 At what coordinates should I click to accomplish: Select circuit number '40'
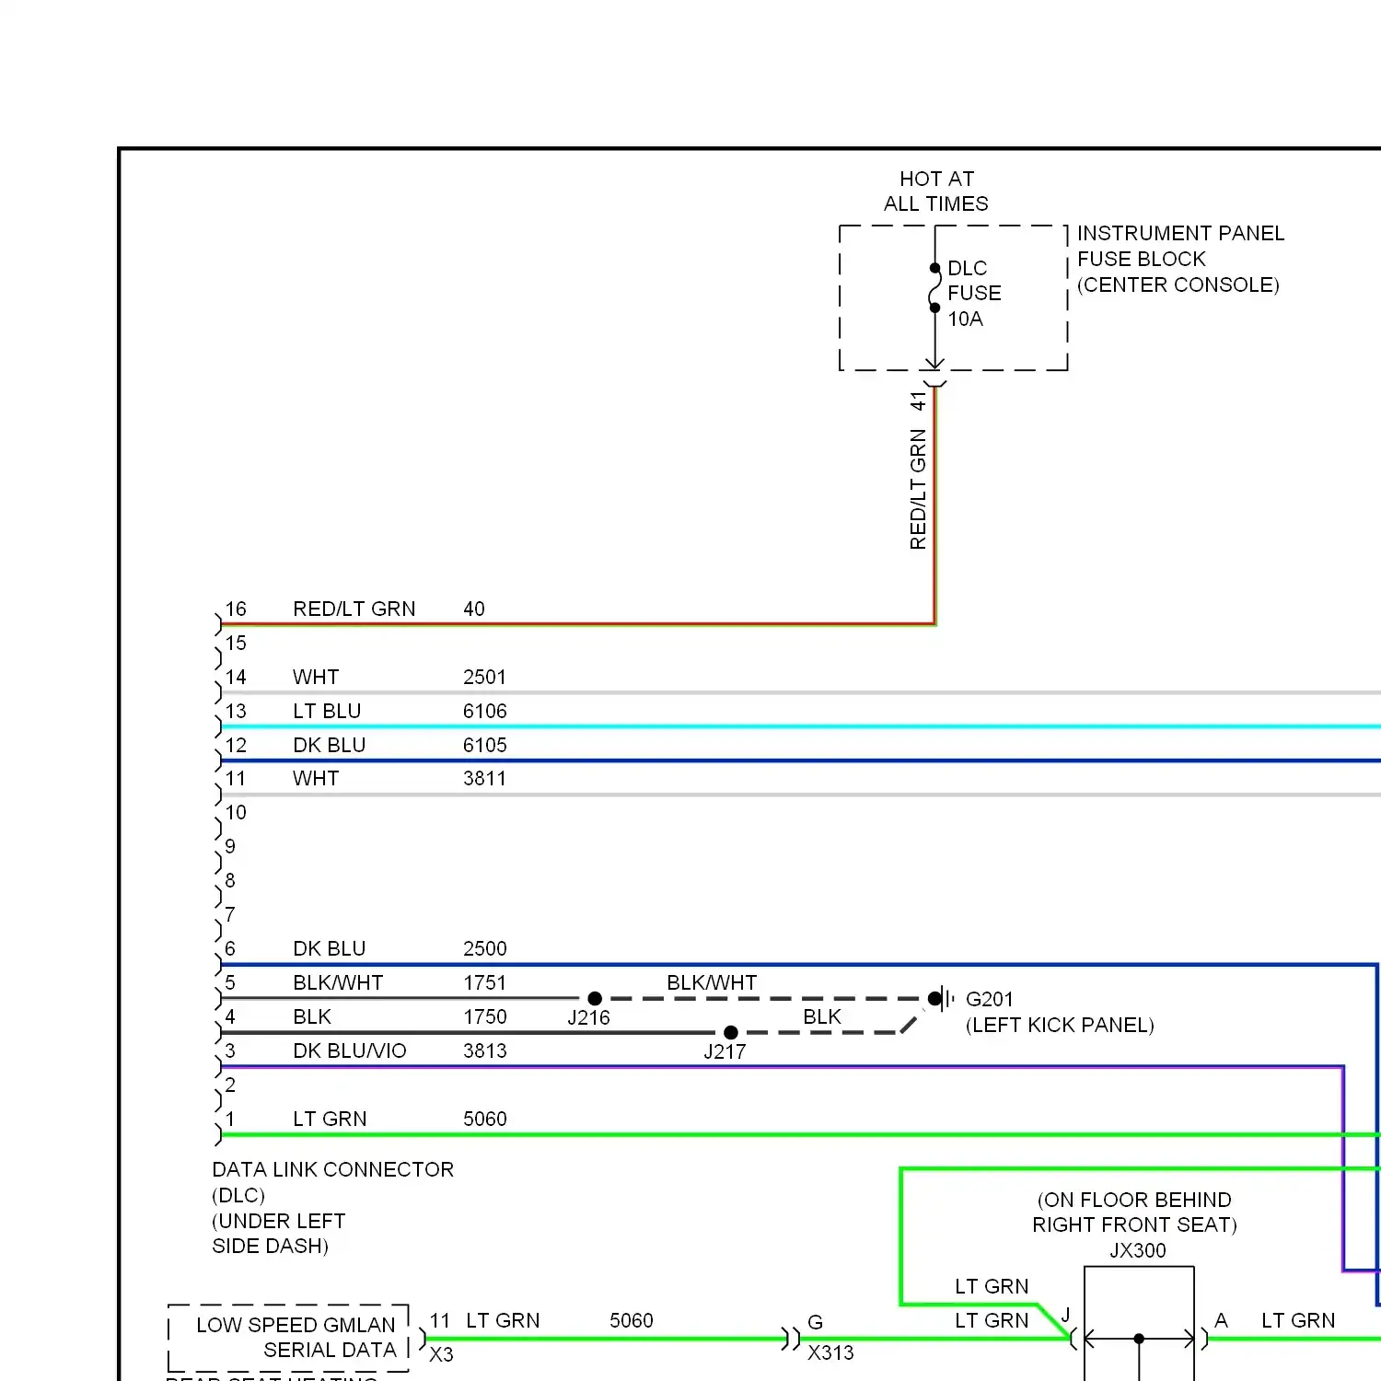(473, 609)
